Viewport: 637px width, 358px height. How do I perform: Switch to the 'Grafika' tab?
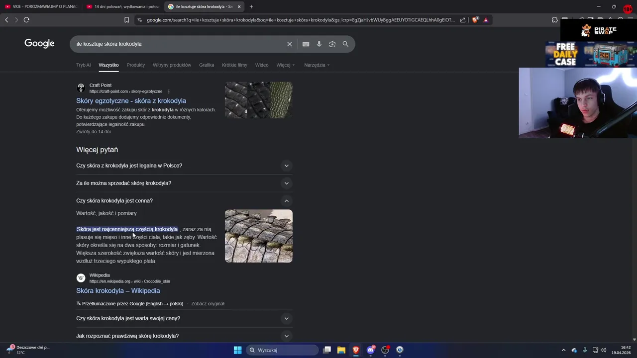207,65
